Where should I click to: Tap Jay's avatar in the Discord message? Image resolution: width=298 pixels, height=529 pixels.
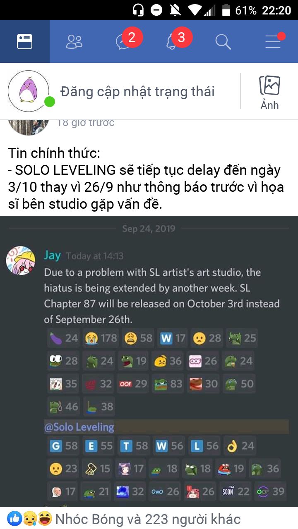tap(21, 261)
